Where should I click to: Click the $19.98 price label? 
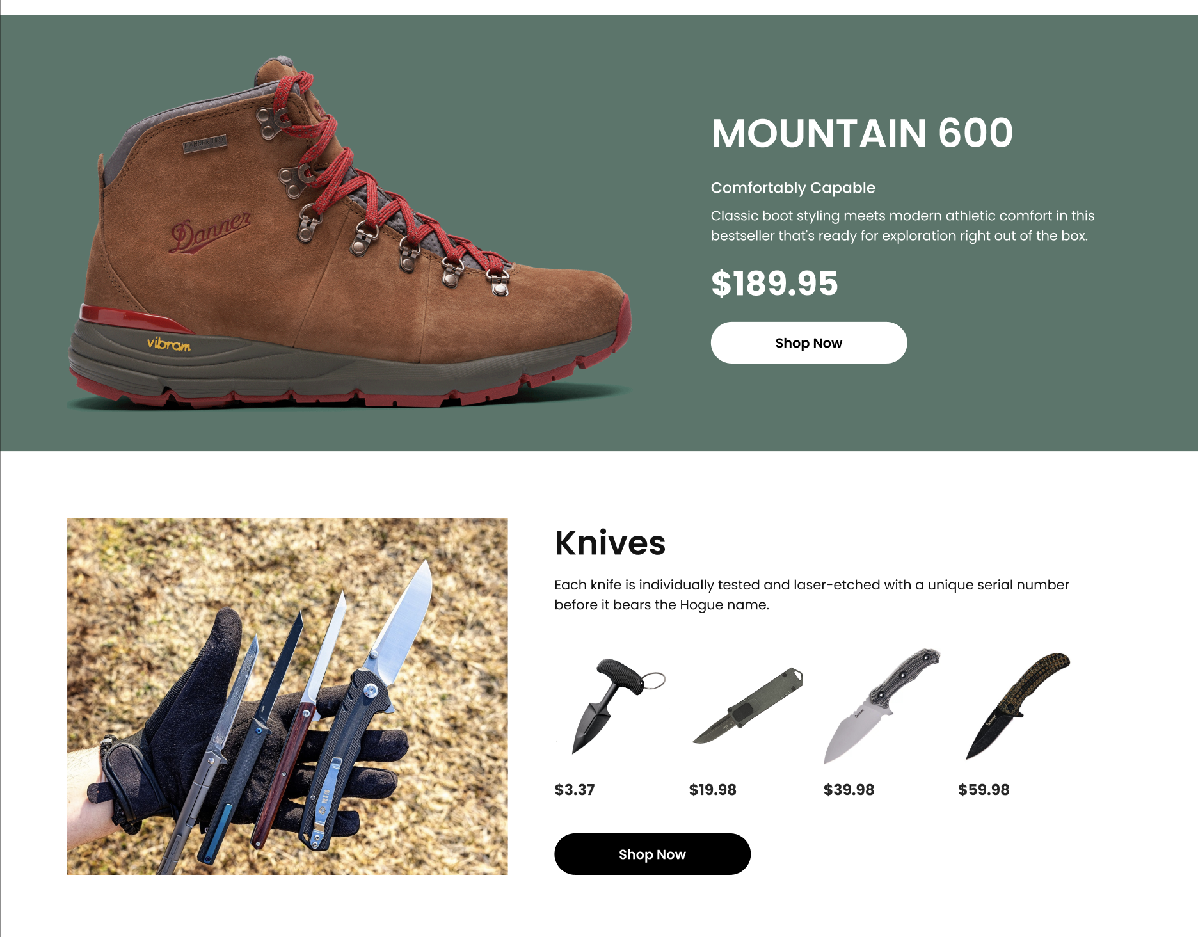coord(713,790)
